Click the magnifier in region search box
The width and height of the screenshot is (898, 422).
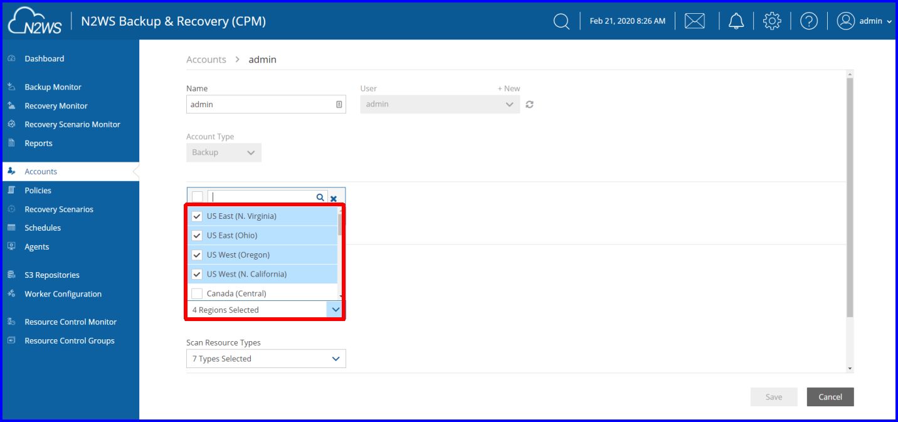tap(320, 198)
